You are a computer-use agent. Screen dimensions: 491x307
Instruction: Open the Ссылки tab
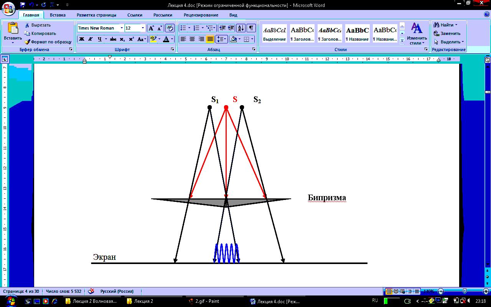(135, 15)
